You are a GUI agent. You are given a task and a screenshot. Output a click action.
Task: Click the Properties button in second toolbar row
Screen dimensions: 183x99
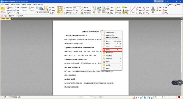pos(20,16)
